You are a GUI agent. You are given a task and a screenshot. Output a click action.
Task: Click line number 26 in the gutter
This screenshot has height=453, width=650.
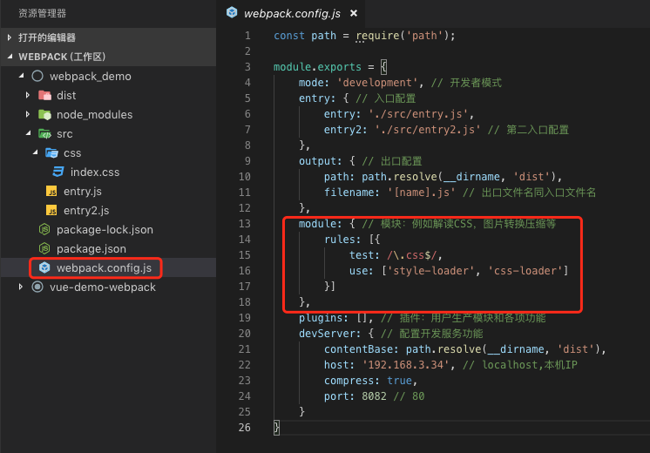pos(245,428)
